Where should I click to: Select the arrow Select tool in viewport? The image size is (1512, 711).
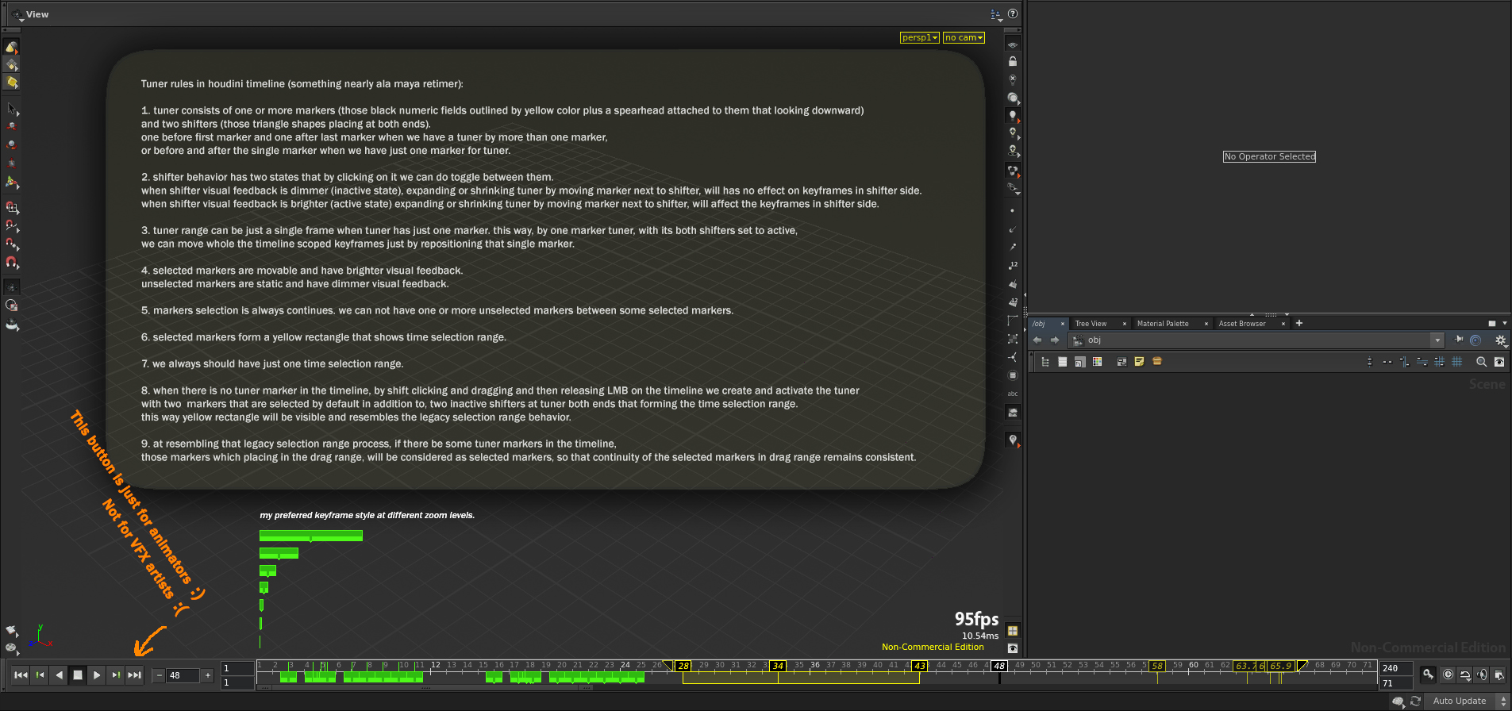click(x=12, y=108)
